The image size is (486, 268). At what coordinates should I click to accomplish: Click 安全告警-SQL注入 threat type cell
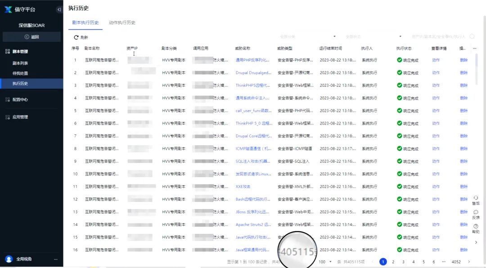[293, 161]
